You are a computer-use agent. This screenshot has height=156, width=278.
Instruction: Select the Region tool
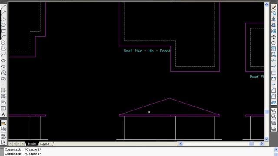click(3, 103)
